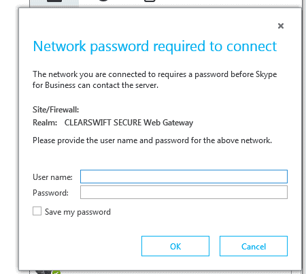Click the 'User name:' label
Viewport: 306px width, 274px height.
click(52, 177)
